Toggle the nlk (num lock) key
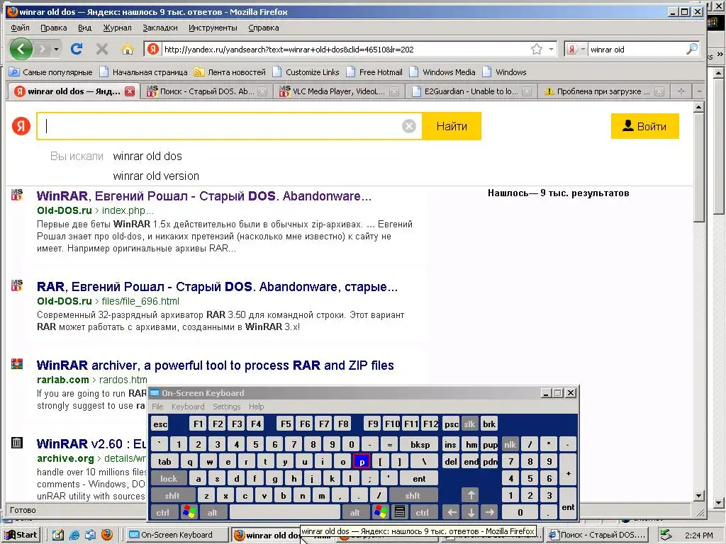 point(510,445)
